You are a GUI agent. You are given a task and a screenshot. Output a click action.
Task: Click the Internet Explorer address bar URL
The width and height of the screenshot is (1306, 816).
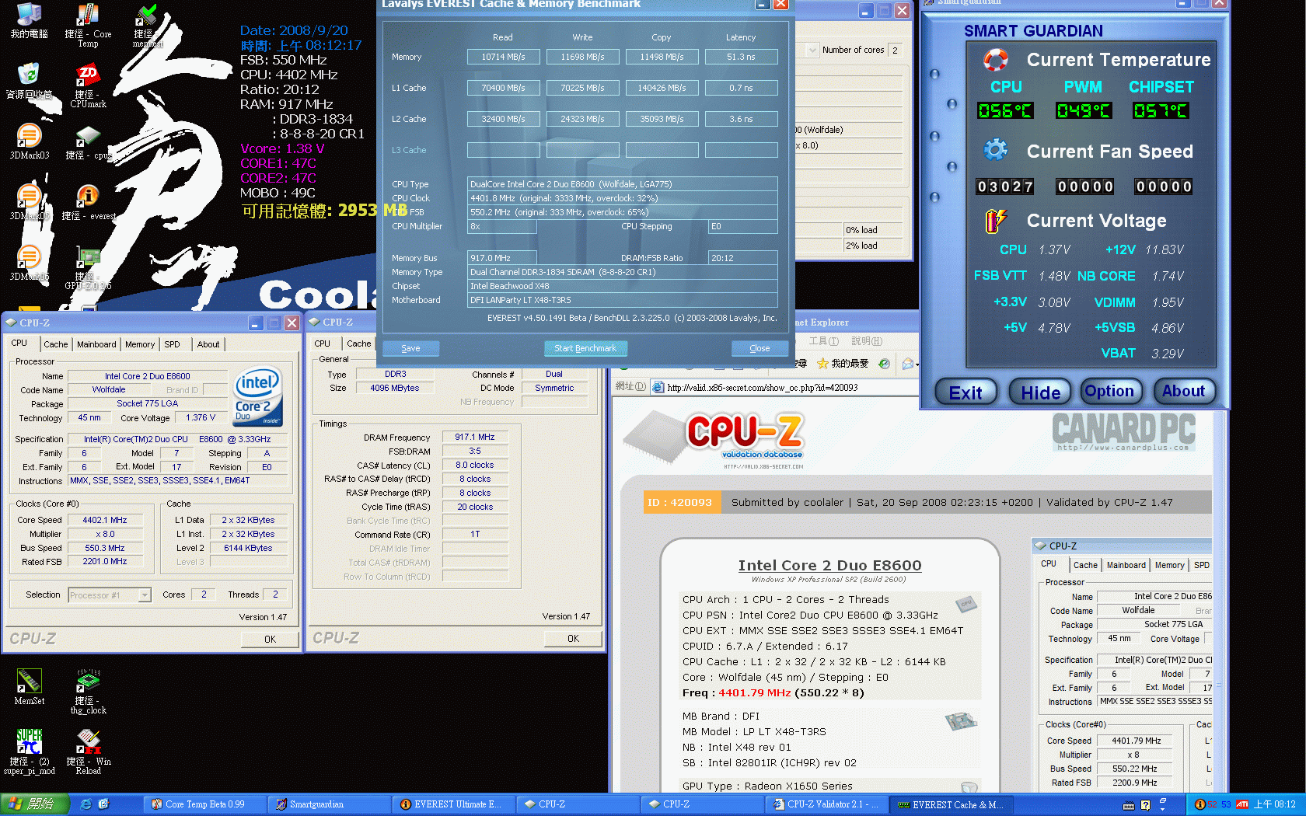tap(762, 387)
